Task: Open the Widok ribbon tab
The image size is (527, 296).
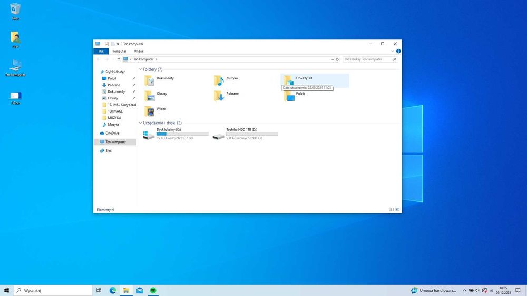Action: pyautogui.click(x=139, y=52)
